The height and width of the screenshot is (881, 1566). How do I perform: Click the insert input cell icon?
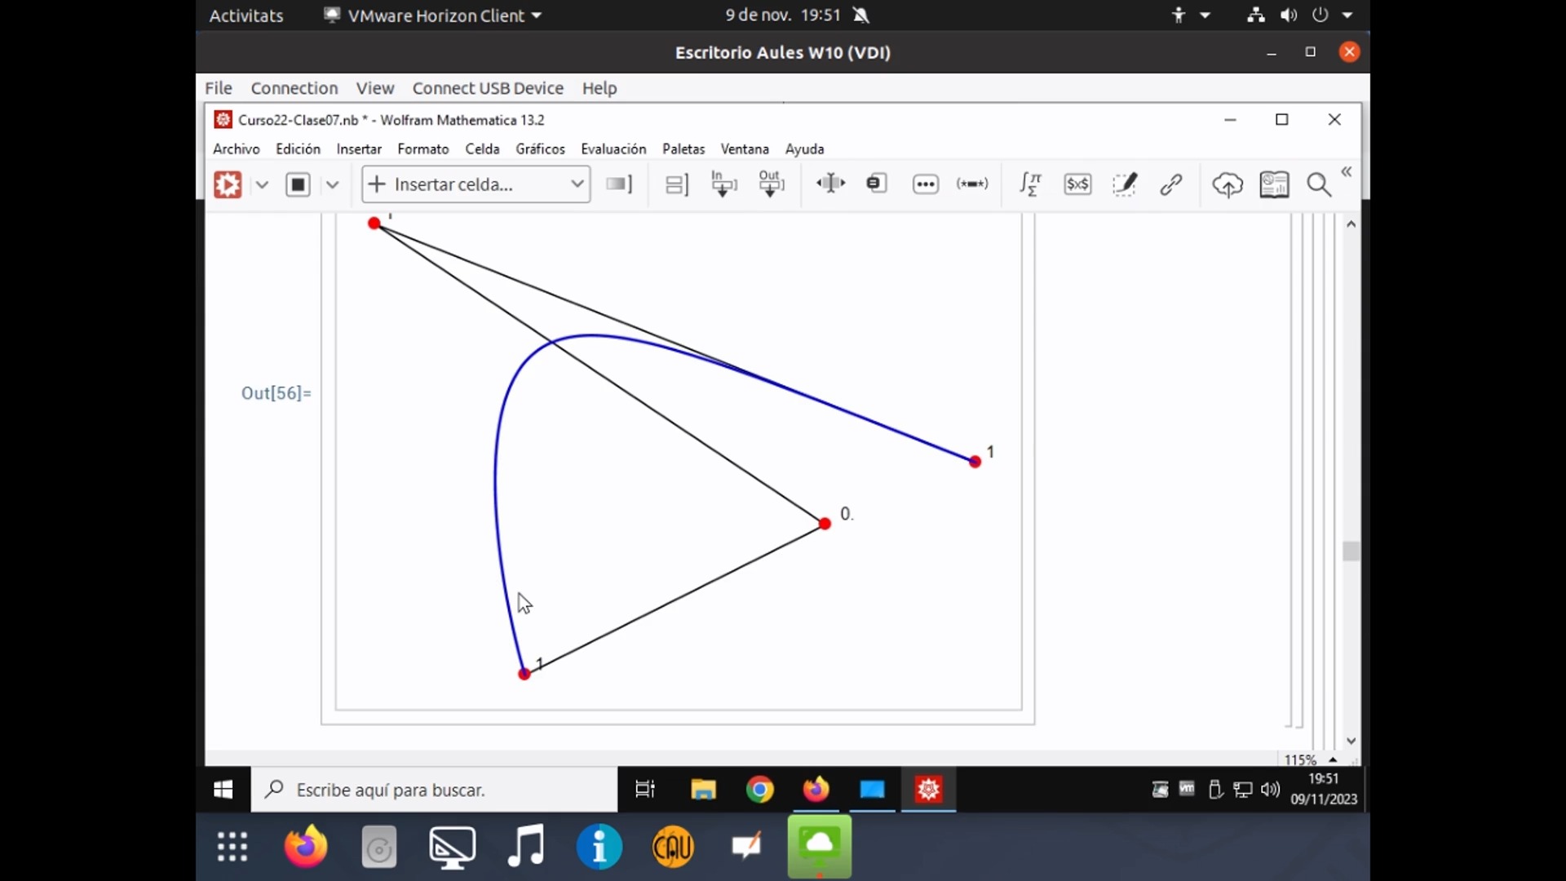point(723,184)
